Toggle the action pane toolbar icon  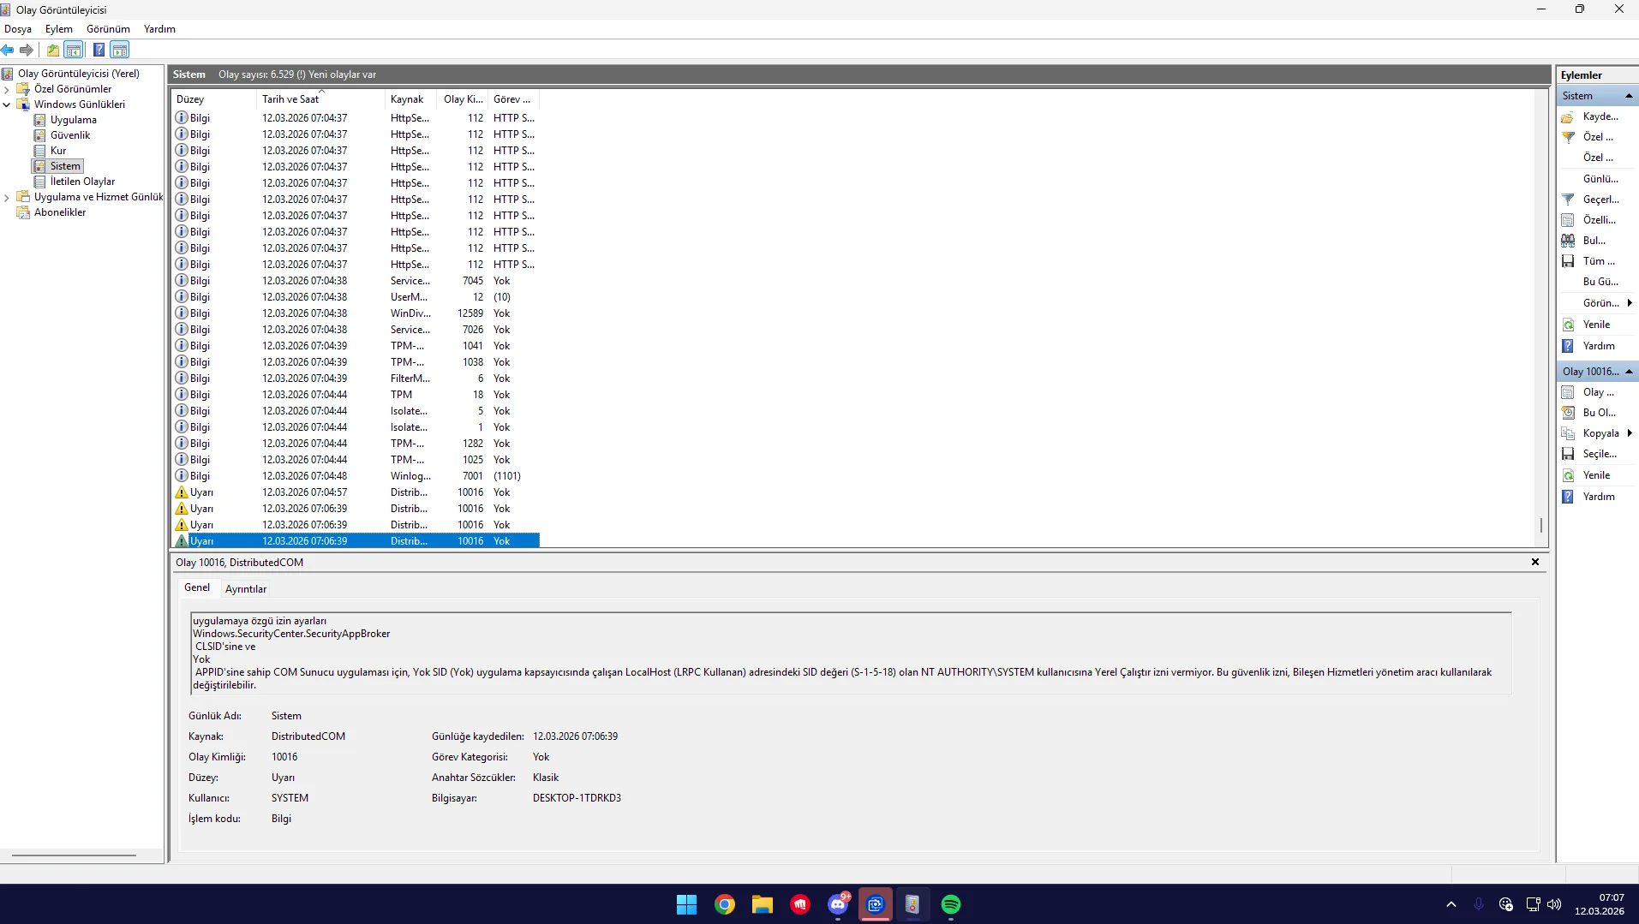pyautogui.click(x=120, y=51)
